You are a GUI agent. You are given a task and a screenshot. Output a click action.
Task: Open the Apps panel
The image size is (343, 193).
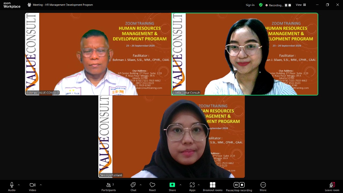pos(192,187)
